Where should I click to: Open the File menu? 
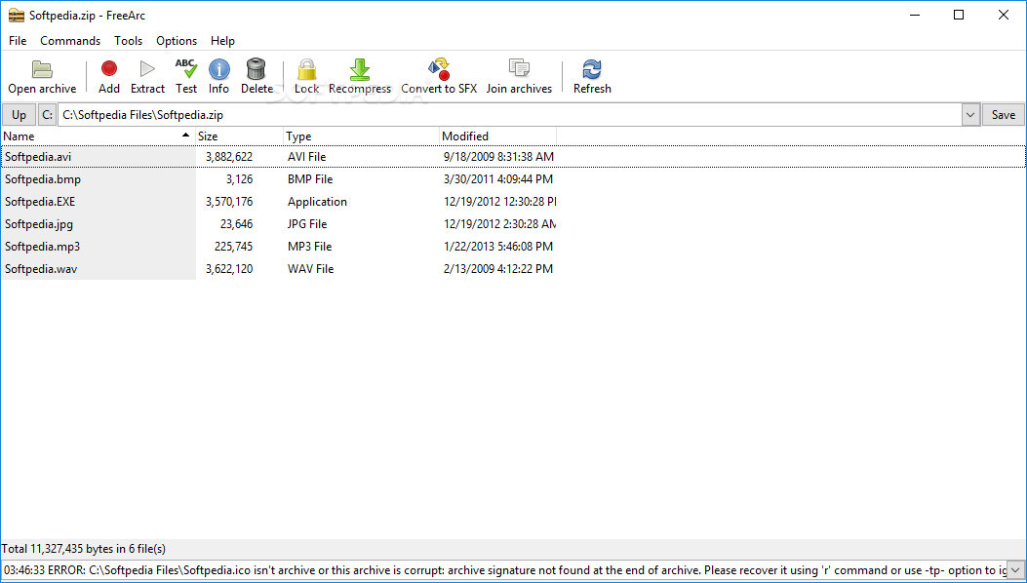18,41
